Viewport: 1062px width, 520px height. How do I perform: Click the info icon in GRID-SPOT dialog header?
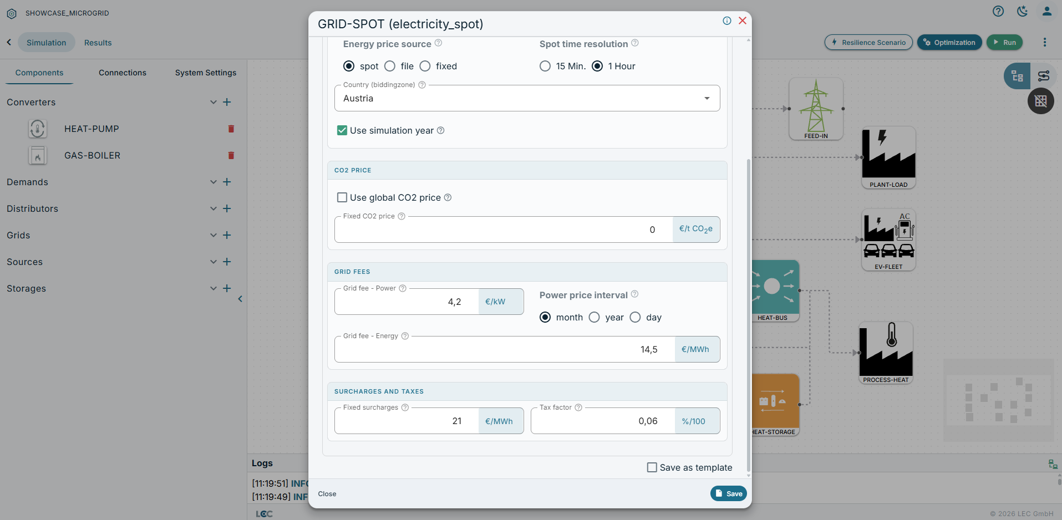coord(726,21)
